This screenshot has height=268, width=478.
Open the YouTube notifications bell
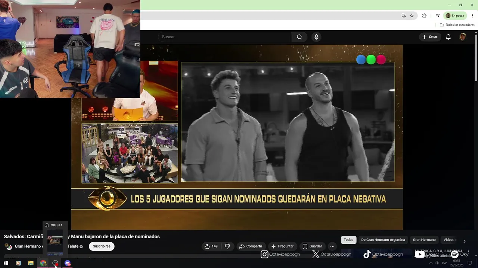coord(448,37)
